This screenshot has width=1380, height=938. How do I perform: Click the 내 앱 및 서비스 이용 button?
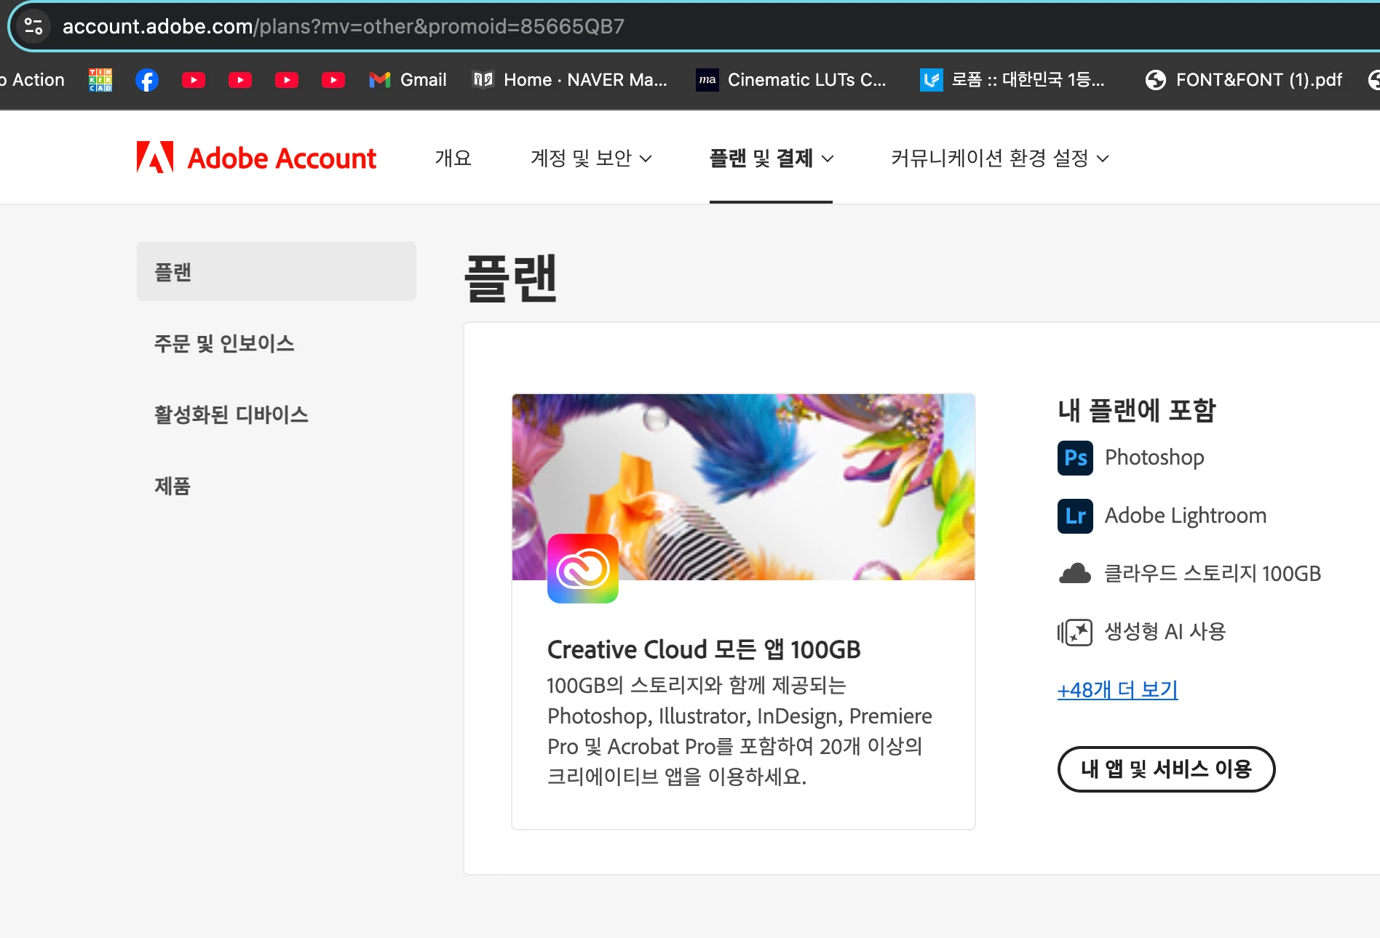pos(1166,769)
